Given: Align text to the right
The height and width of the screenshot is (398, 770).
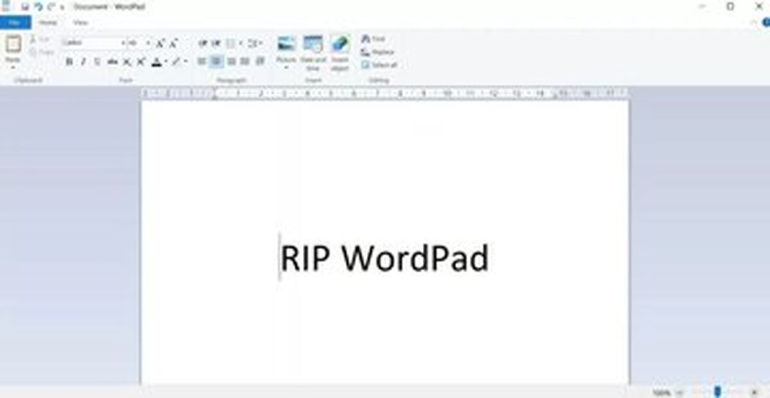Looking at the screenshot, I should (x=231, y=62).
